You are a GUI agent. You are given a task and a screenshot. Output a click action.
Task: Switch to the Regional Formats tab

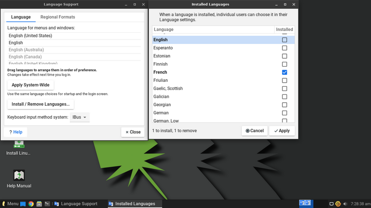(58, 17)
